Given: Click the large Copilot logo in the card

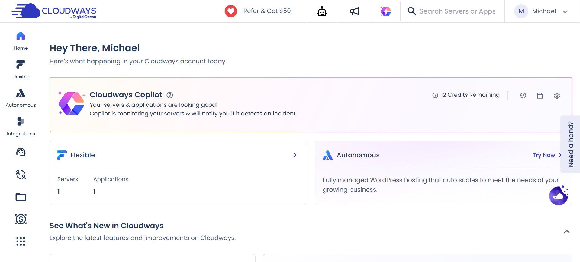Looking at the screenshot, I should point(71,103).
